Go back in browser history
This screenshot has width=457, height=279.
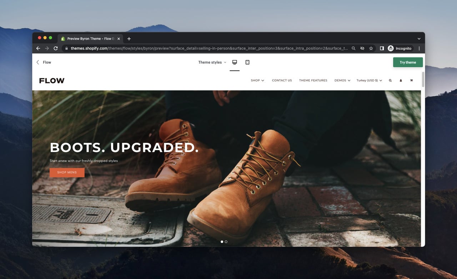38,48
